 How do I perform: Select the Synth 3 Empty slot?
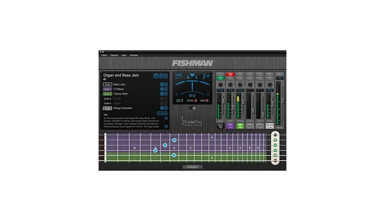point(117,98)
